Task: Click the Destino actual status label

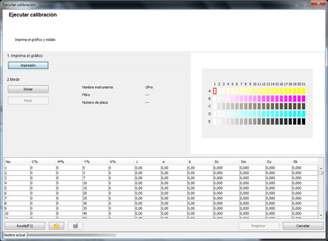Action: click(x=15, y=235)
